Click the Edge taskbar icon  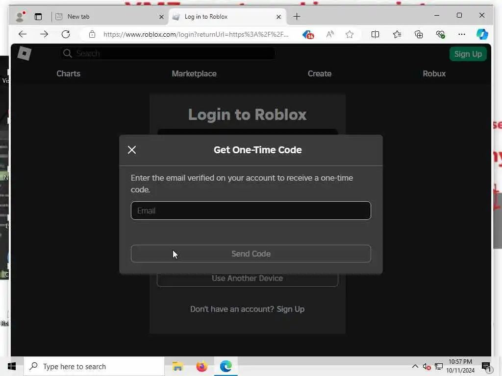226,366
